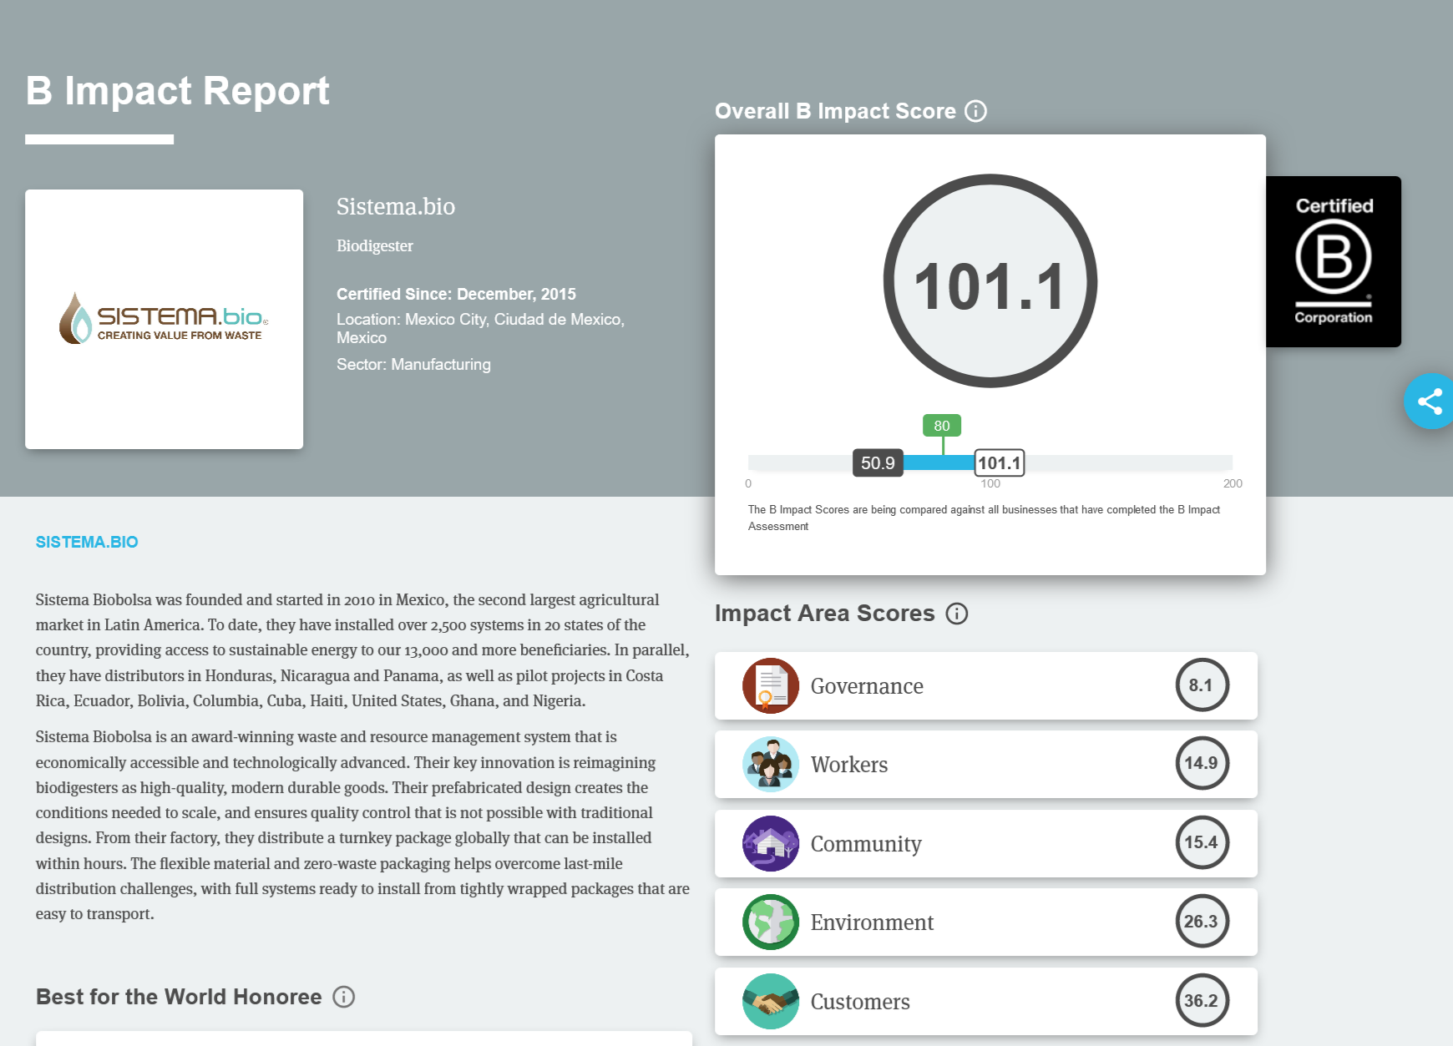The height and width of the screenshot is (1046, 1453).
Task: Click the Governance 8.1 score circle
Action: click(1202, 685)
